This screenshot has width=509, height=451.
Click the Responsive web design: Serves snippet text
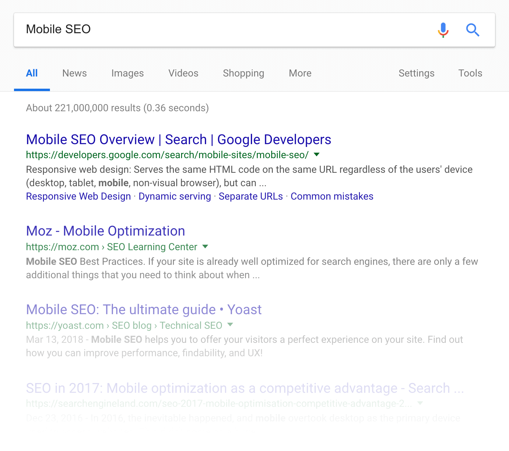[249, 176]
